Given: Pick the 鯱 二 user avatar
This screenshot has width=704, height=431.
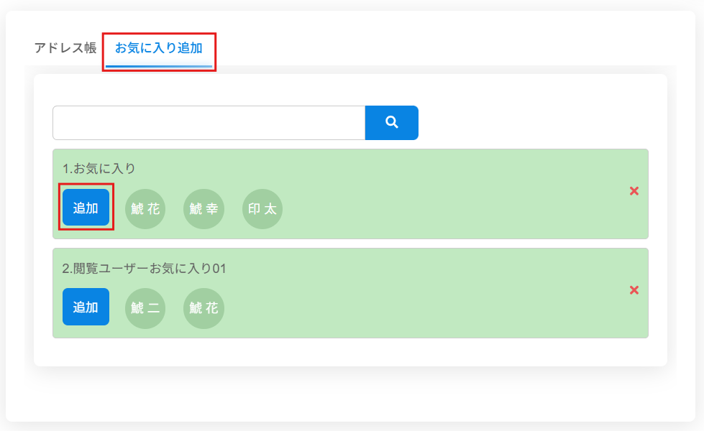Looking at the screenshot, I should [x=145, y=308].
